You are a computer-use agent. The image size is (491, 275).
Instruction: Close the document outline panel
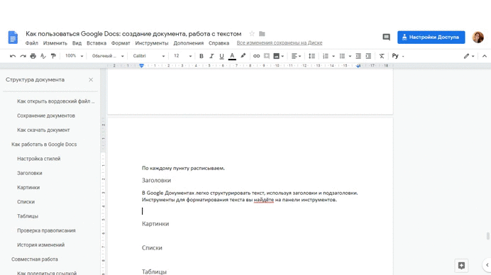tap(91, 80)
